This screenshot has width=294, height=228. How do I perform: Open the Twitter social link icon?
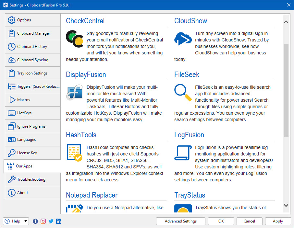51,221
